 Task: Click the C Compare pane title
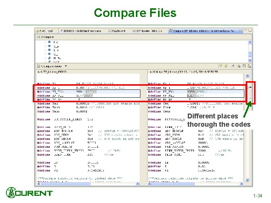coord(46,37)
